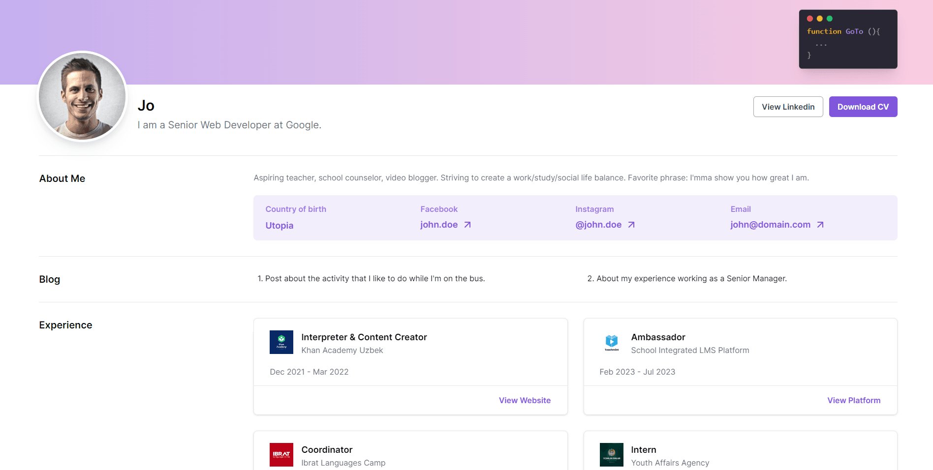Click the yellow dot in code window
This screenshot has height=470, width=933.
pyautogui.click(x=820, y=19)
